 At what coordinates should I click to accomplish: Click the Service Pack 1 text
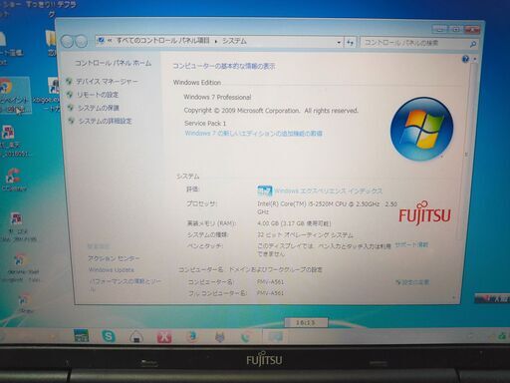pyautogui.click(x=205, y=124)
